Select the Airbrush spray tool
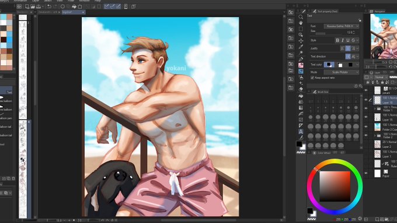The height and width of the screenshot is (223, 397). 301,77
